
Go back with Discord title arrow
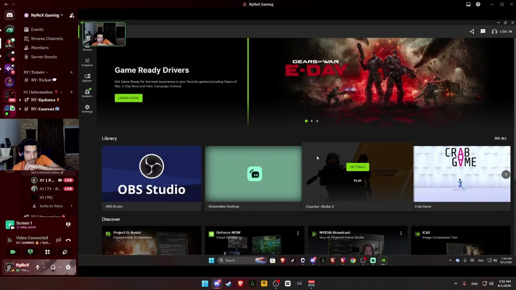pyautogui.click(x=6, y=4)
